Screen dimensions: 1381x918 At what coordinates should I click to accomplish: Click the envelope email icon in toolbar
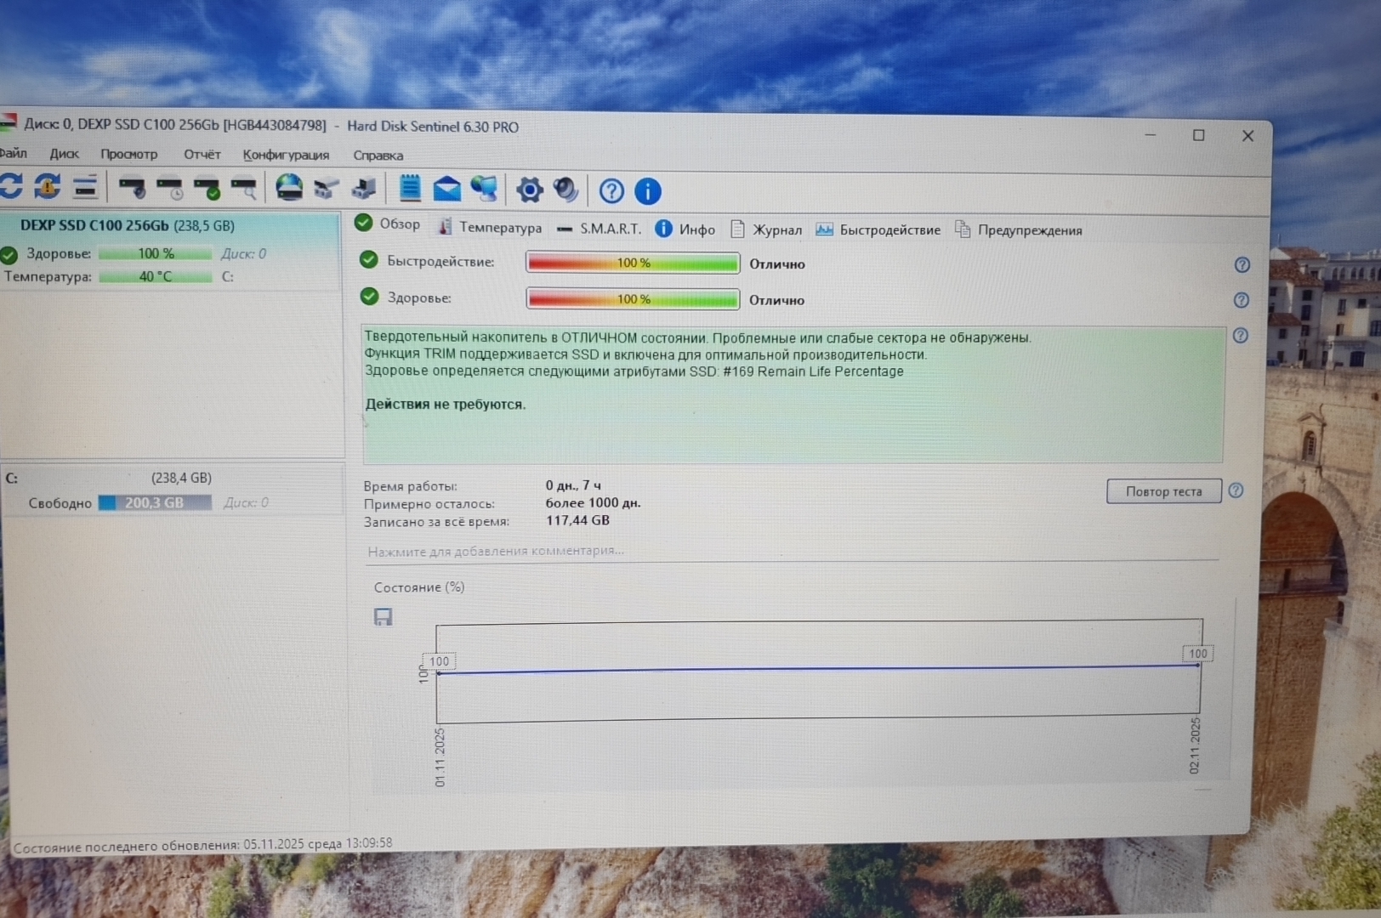point(446,189)
